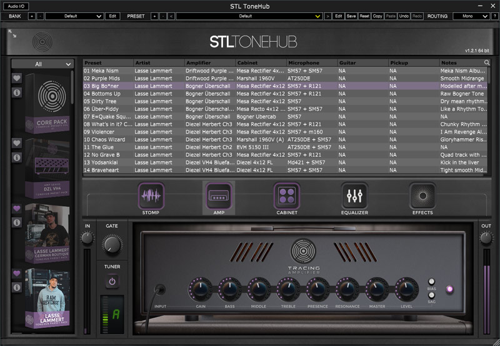
Task: Click the Gain knob on the amp
Action: (199, 289)
